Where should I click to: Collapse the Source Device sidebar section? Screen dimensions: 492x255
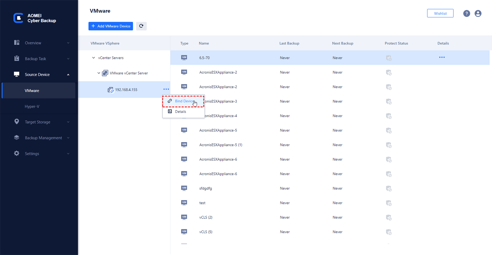click(x=68, y=75)
